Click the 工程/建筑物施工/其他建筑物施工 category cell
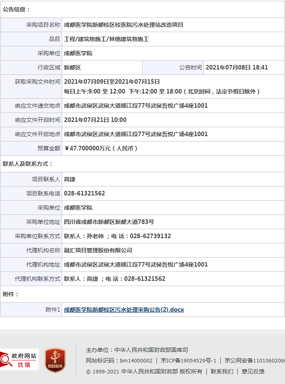This screenshot has width=285, height=384. click(106, 39)
